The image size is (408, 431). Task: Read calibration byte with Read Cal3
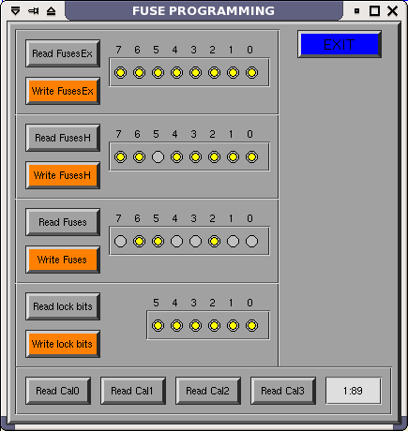[x=283, y=391]
